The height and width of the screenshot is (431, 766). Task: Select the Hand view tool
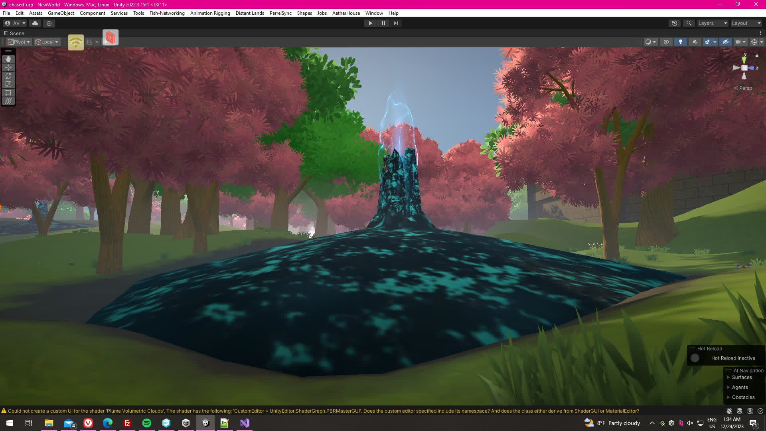(x=8, y=59)
